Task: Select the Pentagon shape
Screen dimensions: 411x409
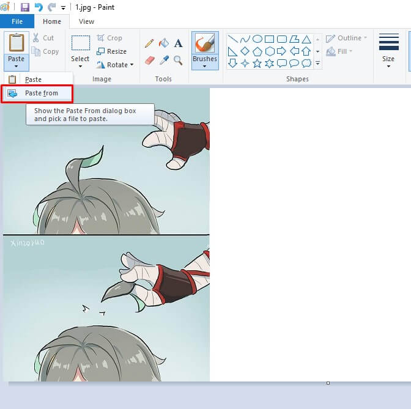Action: [x=257, y=51]
